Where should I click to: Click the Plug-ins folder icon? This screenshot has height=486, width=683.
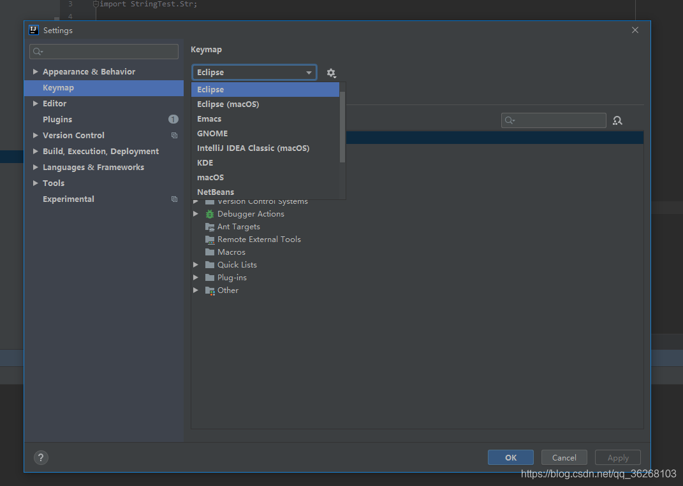click(210, 277)
